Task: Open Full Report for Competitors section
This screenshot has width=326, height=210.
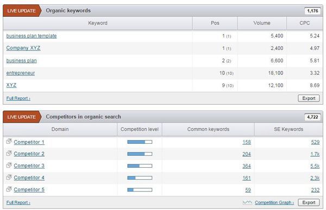Action: (18, 202)
